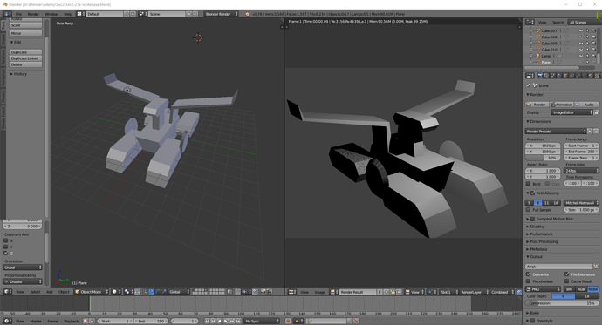Screen dimensions: 602x325
Task: Click the Duplicate Linked button
Action: coord(25,58)
